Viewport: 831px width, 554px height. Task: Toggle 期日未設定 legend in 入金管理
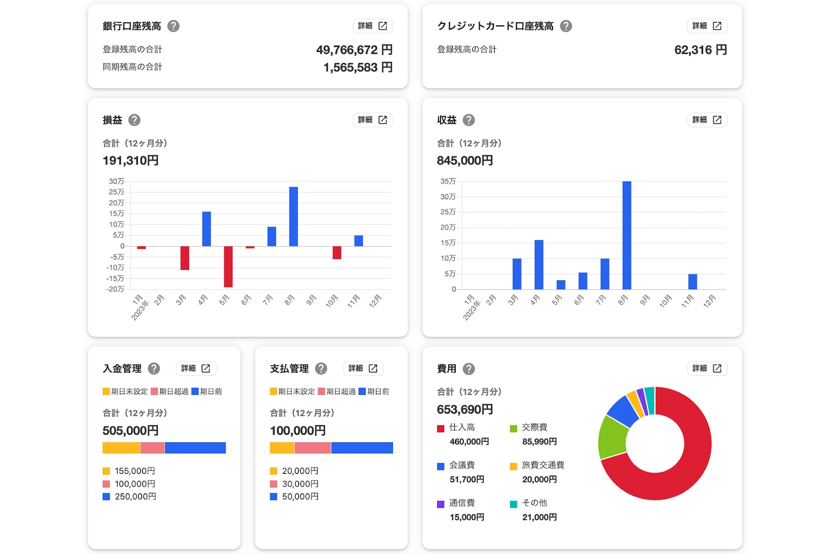click(123, 391)
